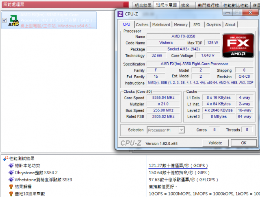Open the Processor #1 selection dropdown
The width and height of the screenshot is (260, 197).
pos(166,130)
